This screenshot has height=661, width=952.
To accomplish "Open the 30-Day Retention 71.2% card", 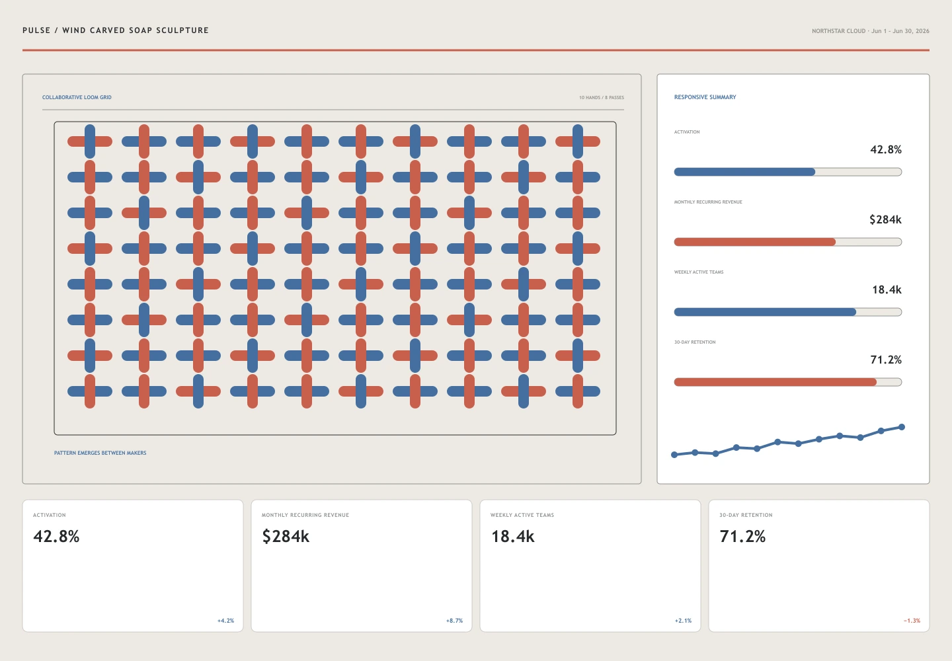I will point(819,566).
